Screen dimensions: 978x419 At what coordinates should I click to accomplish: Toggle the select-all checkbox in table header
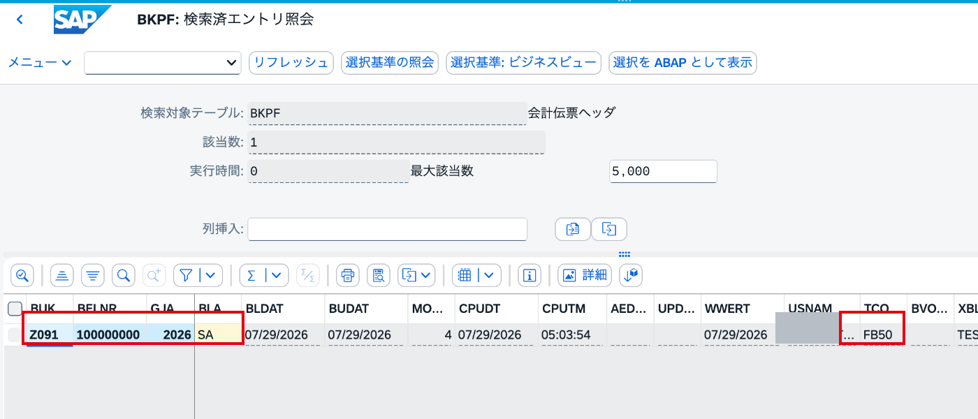coord(15,309)
